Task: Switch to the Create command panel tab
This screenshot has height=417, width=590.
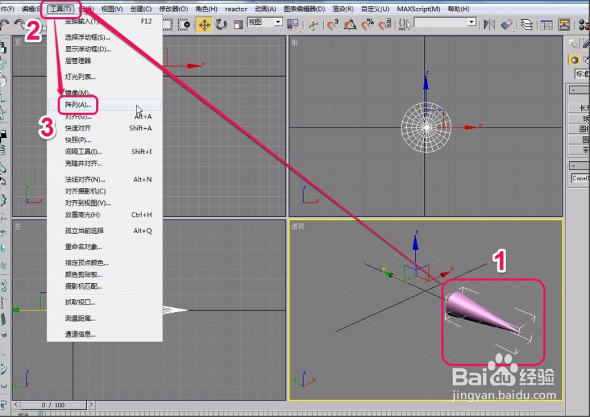Action: 573,44
